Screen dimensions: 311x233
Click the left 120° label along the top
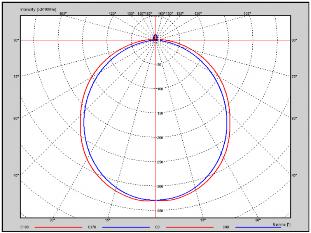[x=112, y=14]
